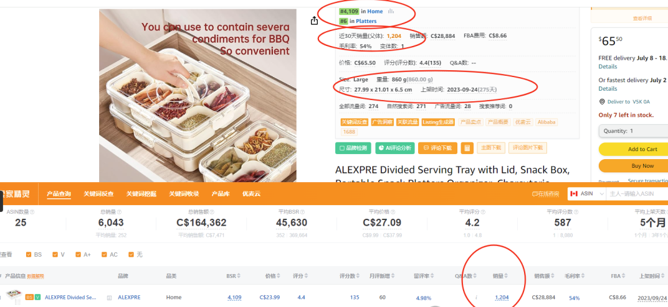Click the calculator icon button

pos(467,148)
